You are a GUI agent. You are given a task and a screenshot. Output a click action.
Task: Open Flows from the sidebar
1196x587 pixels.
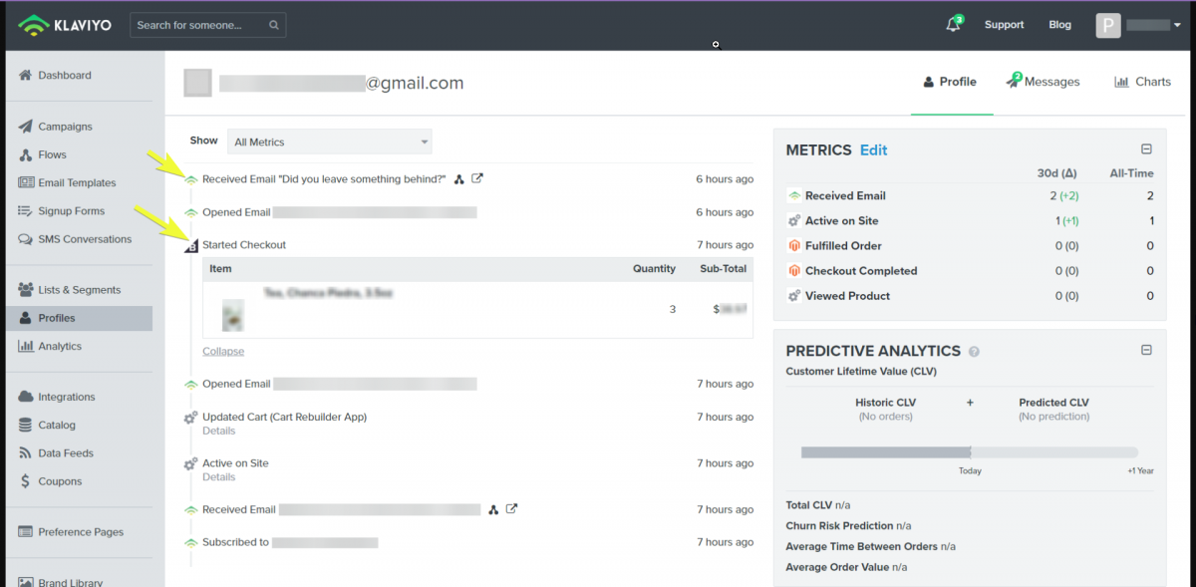click(x=52, y=154)
